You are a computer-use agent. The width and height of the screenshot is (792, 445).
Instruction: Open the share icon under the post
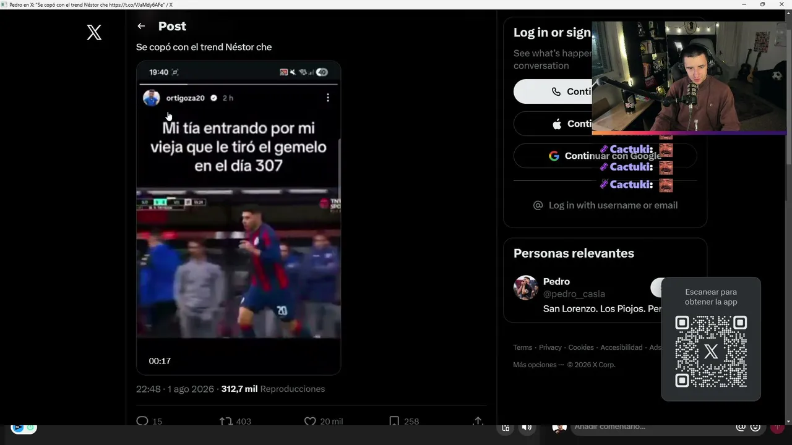click(478, 421)
